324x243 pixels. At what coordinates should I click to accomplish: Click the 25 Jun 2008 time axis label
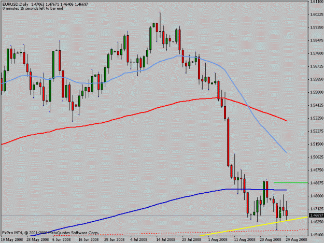[x=114, y=239]
